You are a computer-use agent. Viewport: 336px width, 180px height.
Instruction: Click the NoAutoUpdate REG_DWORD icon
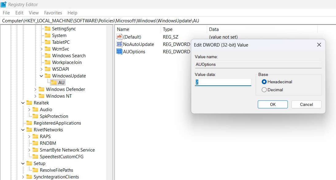tap(119, 44)
